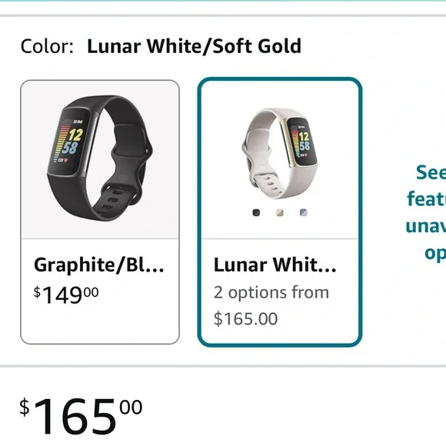Select the beige color swatch dot
The image size is (446, 446).
tap(280, 212)
